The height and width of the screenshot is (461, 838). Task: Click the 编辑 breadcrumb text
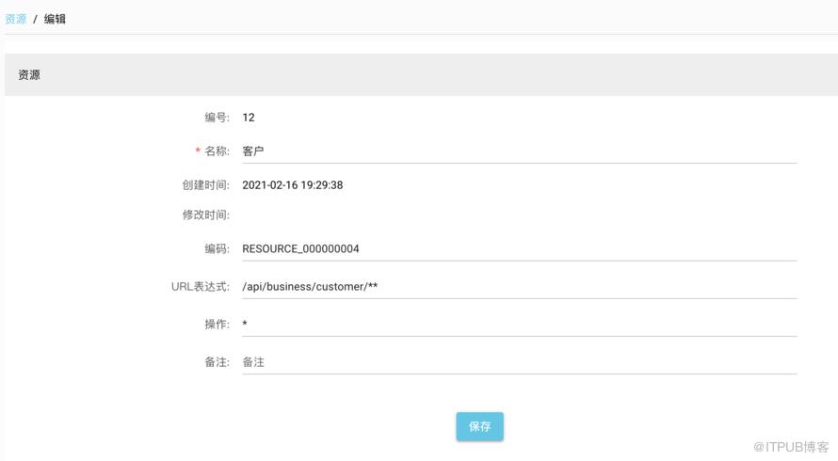click(55, 19)
